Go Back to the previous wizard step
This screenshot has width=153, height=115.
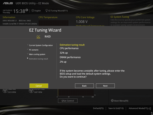(84, 86)
